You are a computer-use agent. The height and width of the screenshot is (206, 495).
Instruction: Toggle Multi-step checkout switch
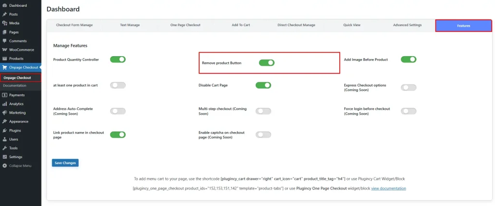point(263,111)
